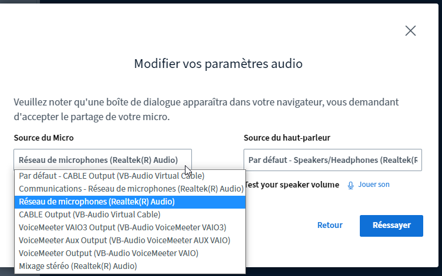
Task: Pick VoiceMeeter Output (VB-Audio VoiceMeeter VAIO)
Action: (x=130, y=253)
